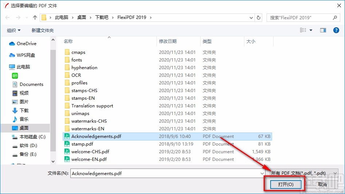Viewport: 345px width, 194px height.
Task: Select the Acknowledgements.pdf file icon
Action: tap(67, 136)
